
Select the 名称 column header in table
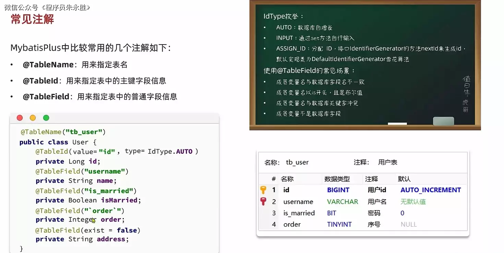click(x=287, y=179)
